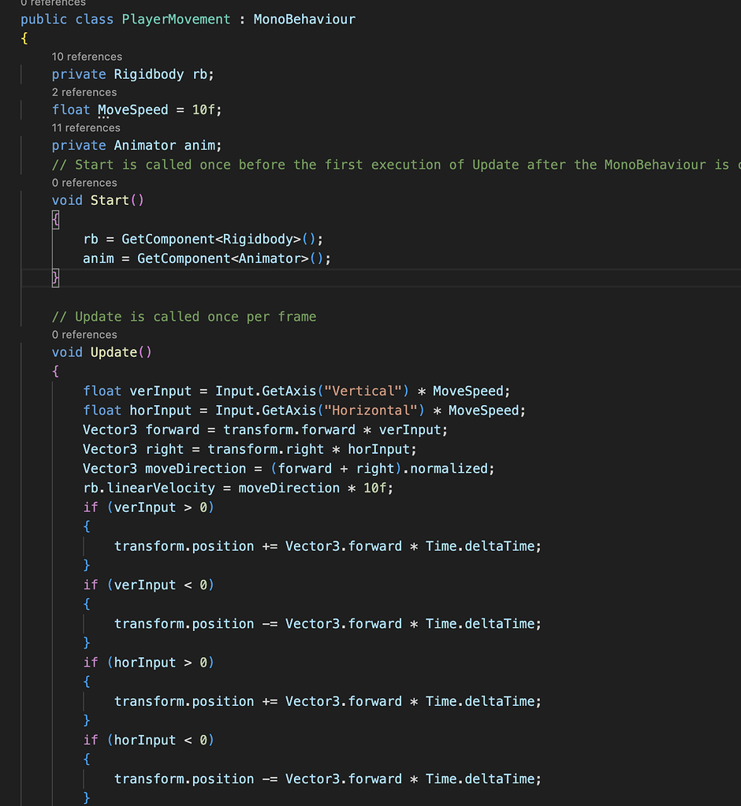Click the "if (horInput > 0)" condition

tap(149, 663)
